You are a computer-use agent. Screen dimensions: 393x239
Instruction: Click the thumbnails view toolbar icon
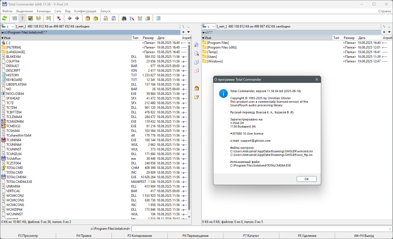coord(30,18)
